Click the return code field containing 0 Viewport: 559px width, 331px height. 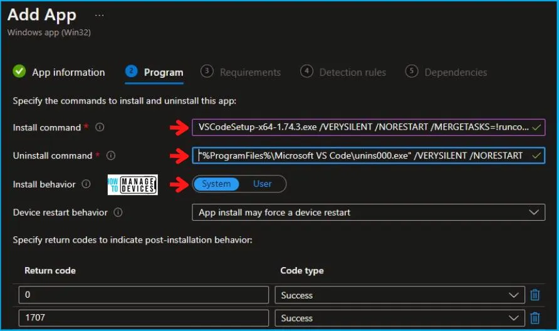click(x=144, y=295)
